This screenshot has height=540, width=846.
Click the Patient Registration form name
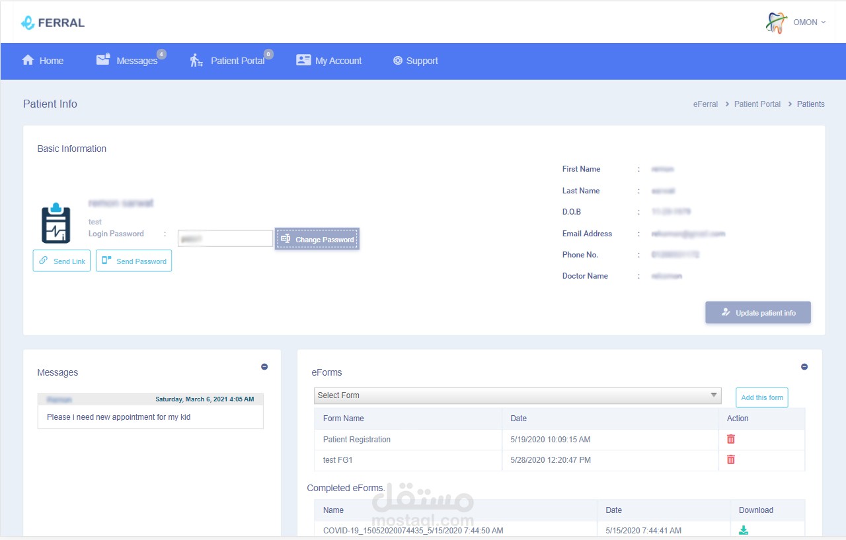[x=357, y=440]
